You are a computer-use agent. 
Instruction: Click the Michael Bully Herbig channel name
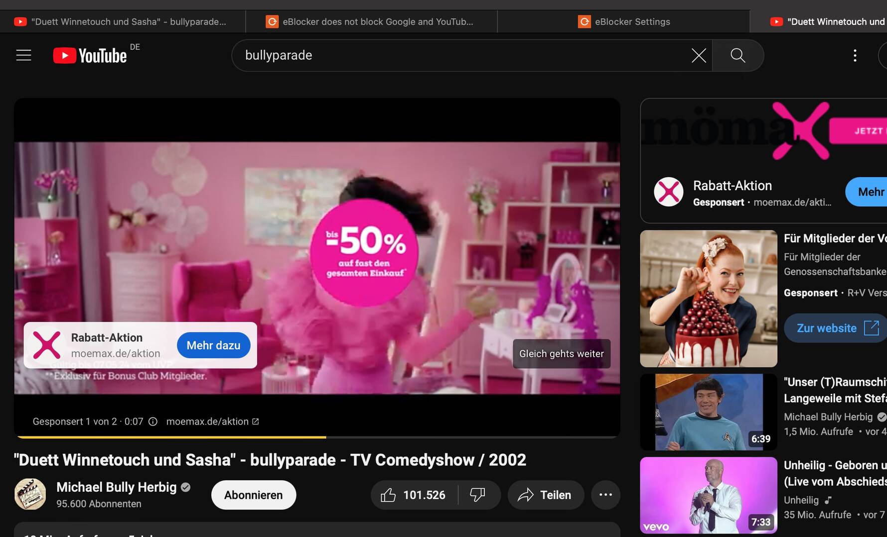[116, 487]
